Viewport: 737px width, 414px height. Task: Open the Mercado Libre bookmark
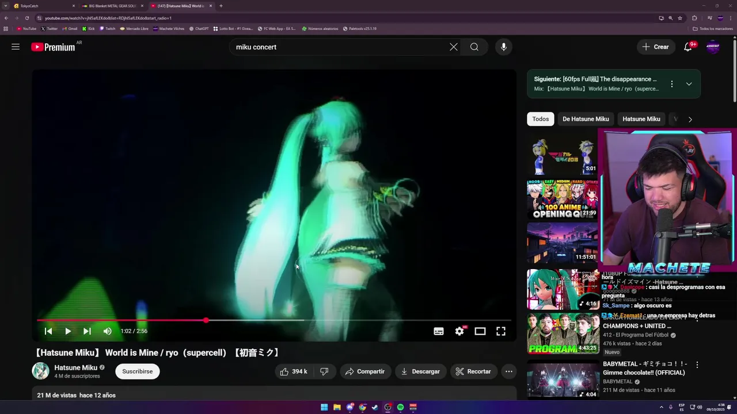pyautogui.click(x=134, y=28)
